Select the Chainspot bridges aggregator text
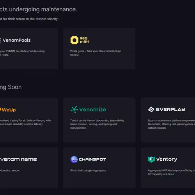 89,170
